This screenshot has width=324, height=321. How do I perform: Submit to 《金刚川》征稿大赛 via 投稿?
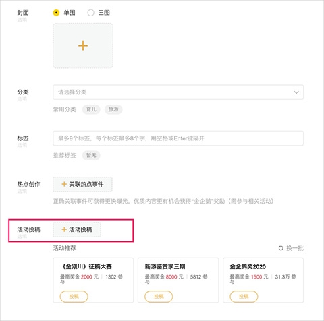(74, 297)
